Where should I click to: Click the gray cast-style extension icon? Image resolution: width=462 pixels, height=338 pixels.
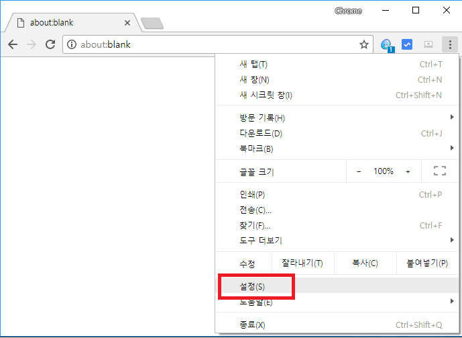[428, 44]
